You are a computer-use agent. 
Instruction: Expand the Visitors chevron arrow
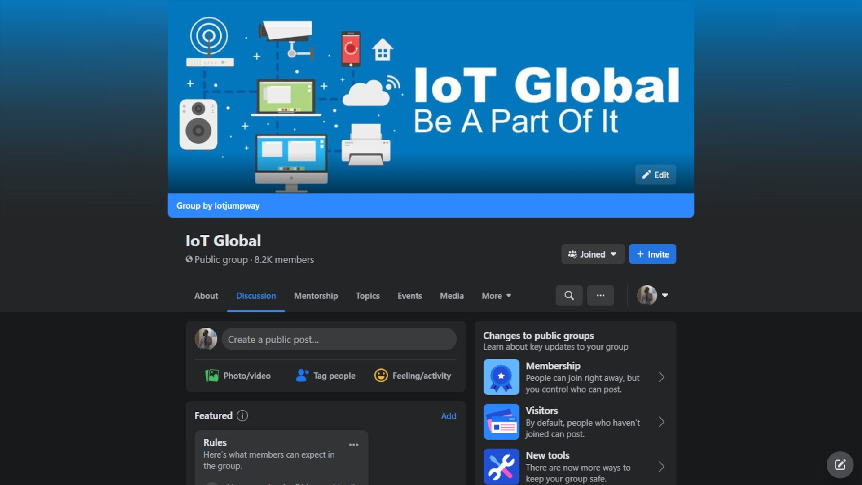661,422
